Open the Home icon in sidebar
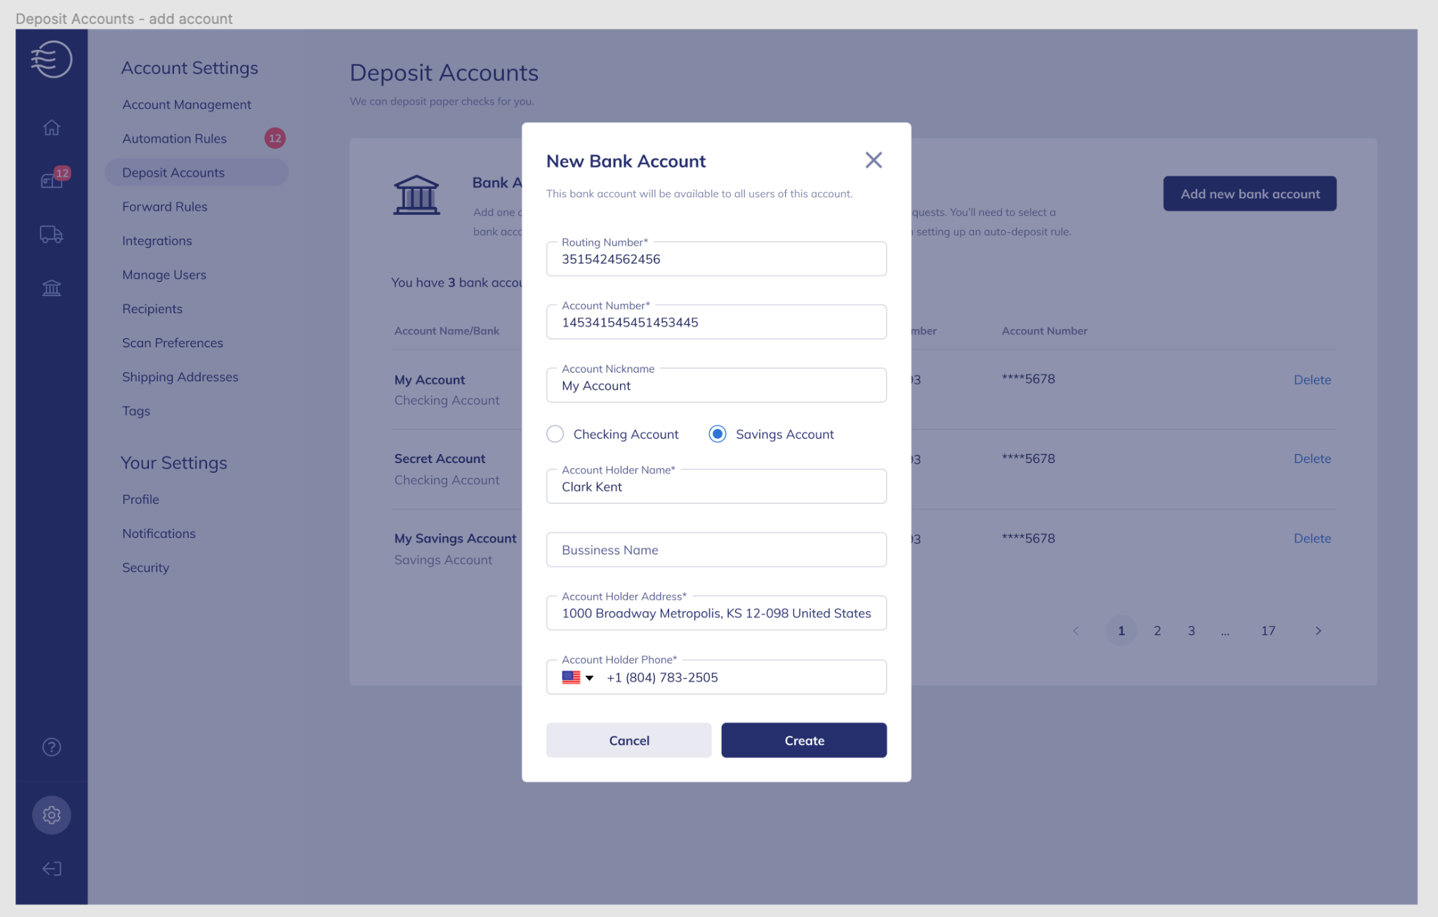This screenshot has width=1438, height=917. pyautogui.click(x=51, y=128)
